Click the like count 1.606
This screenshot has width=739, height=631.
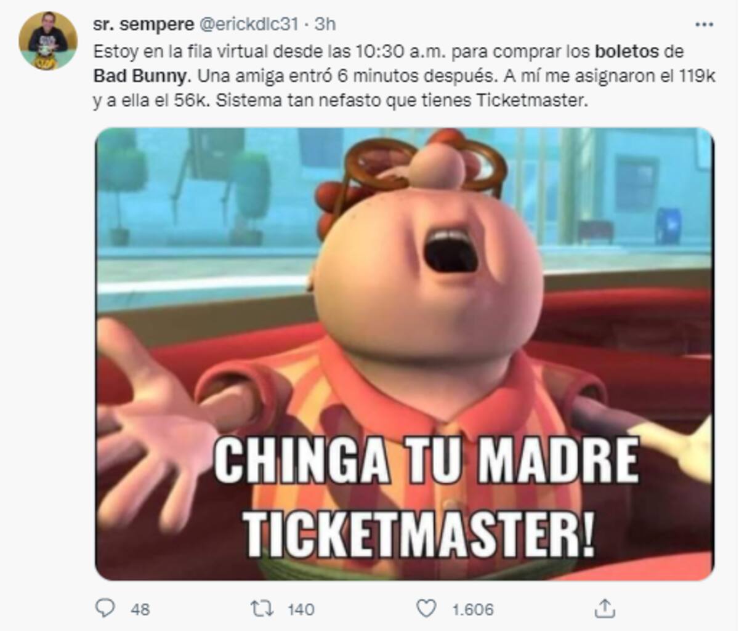click(x=473, y=609)
